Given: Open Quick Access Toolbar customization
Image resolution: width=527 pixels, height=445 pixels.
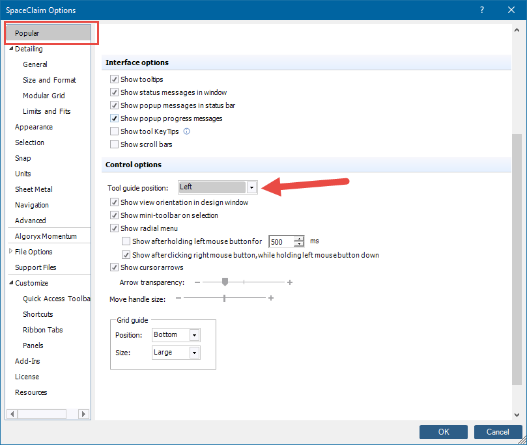Looking at the screenshot, I should 57,299.
